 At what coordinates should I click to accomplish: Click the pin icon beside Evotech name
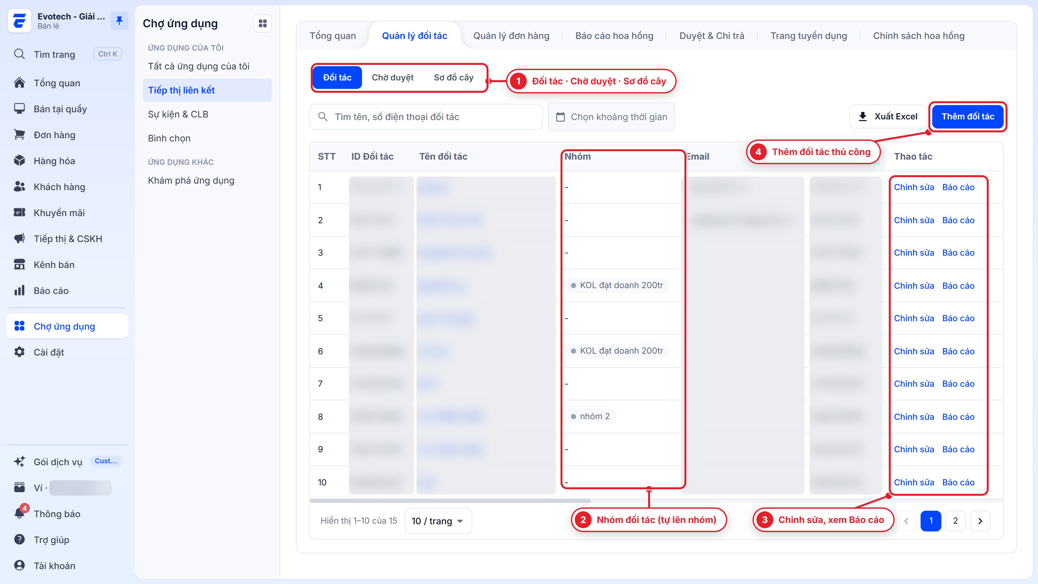click(x=119, y=20)
